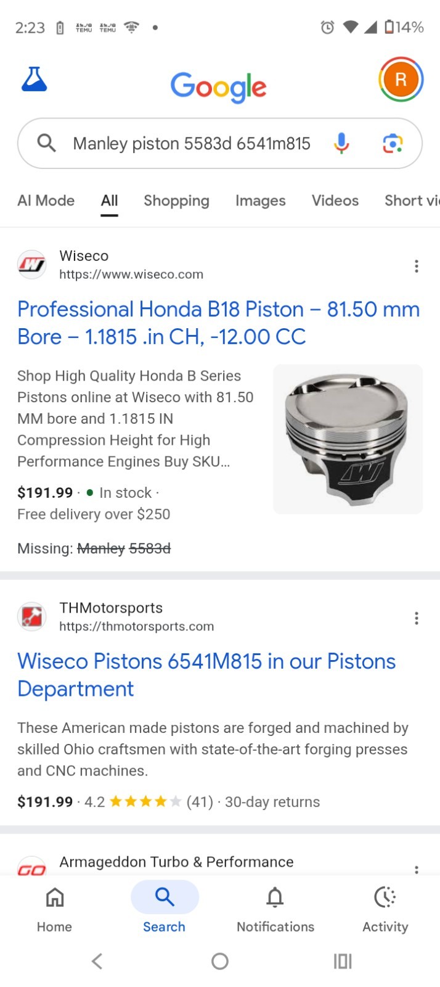Switch to Shopping tab
440x987 pixels.
(x=176, y=200)
